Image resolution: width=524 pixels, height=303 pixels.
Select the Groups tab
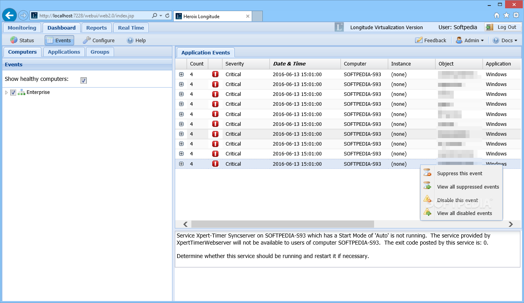coord(100,52)
